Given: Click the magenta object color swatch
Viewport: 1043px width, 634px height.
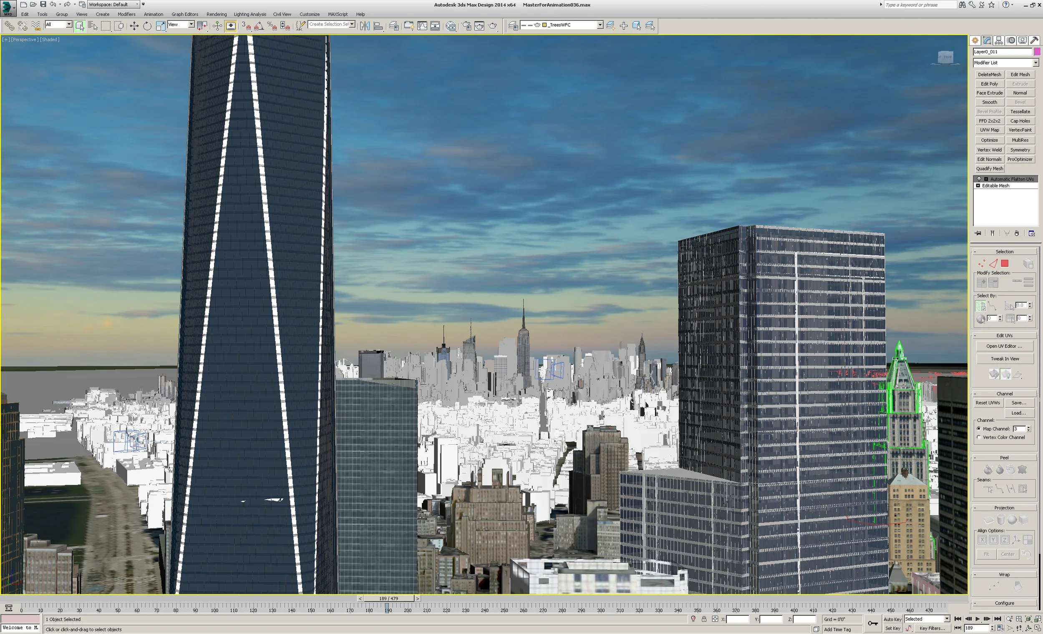Looking at the screenshot, I should click(x=1037, y=52).
